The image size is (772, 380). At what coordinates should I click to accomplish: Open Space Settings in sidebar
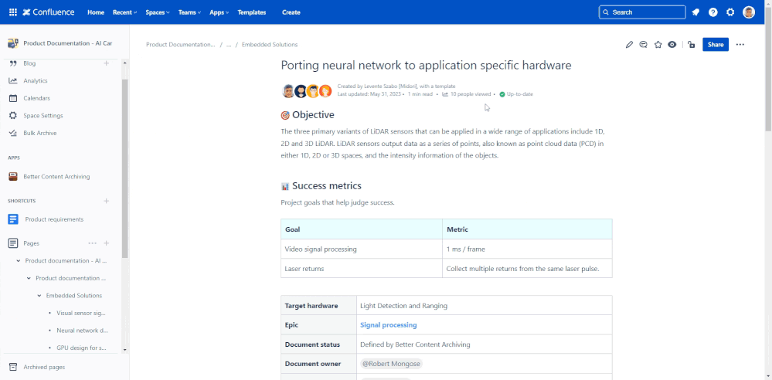(43, 116)
